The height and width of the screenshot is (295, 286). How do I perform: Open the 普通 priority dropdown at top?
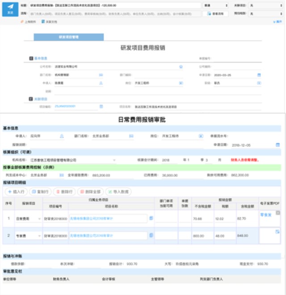[x=216, y=5]
